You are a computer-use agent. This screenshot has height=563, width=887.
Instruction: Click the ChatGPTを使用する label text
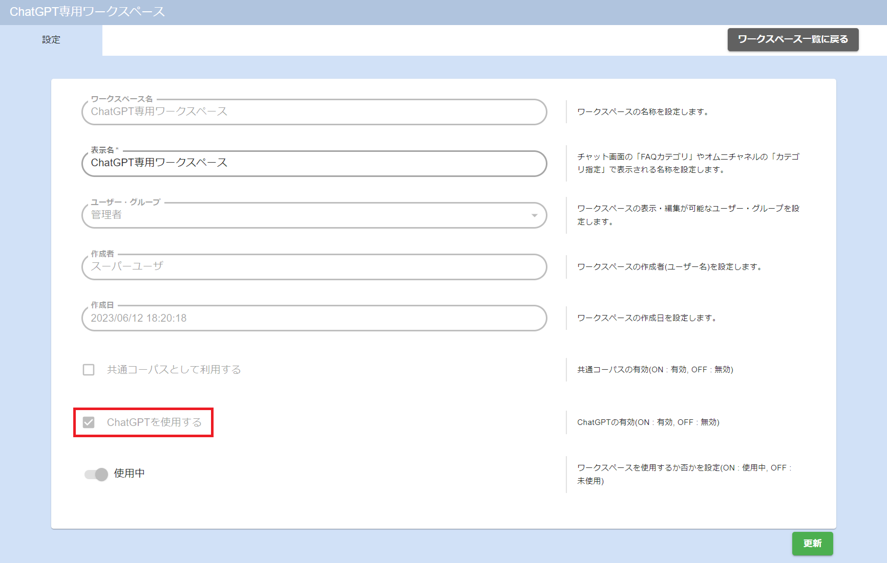point(154,422)
